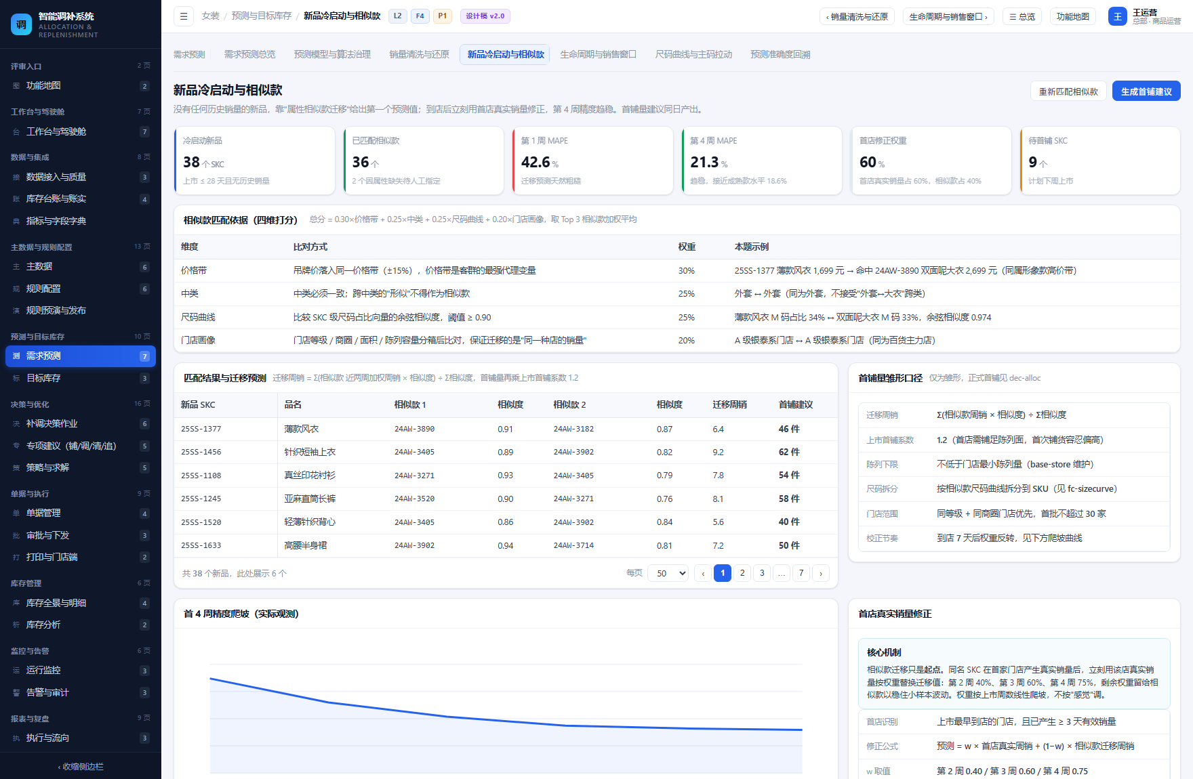The image size is (1193, 779).
Task: Select 规则配置 in the sidebar
Action: (81, 289)
